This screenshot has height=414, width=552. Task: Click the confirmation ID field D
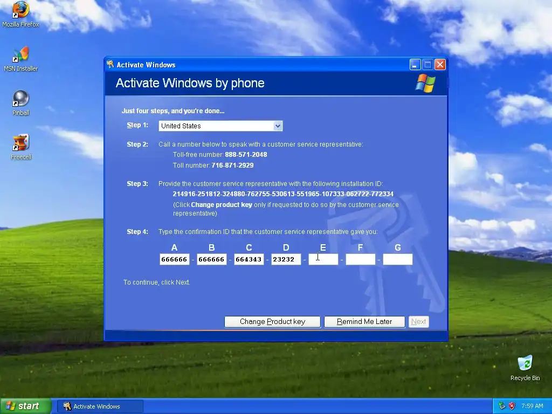pos(286,259)
